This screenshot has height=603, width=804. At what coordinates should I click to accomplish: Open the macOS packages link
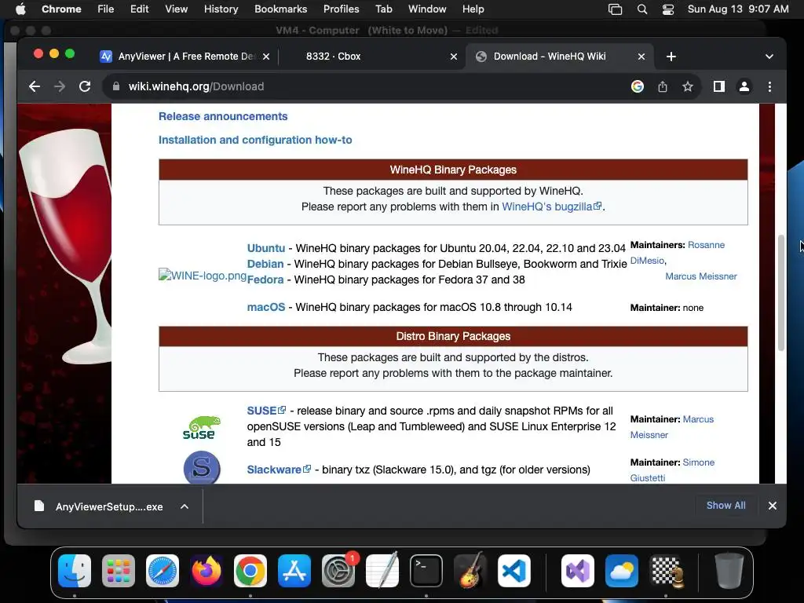pyautogui.click(x=265, y=307)
